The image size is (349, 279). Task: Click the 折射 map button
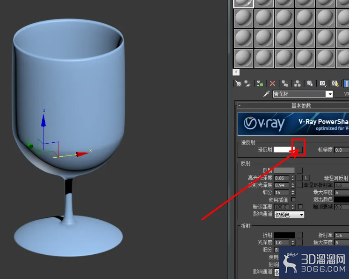tap(300, 235)
